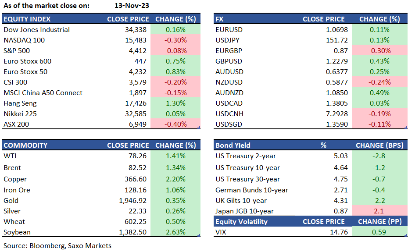The height and width of the screenshot is (252, 408).
Task: Select the FX table header cell
Action: tap(220, 19)
